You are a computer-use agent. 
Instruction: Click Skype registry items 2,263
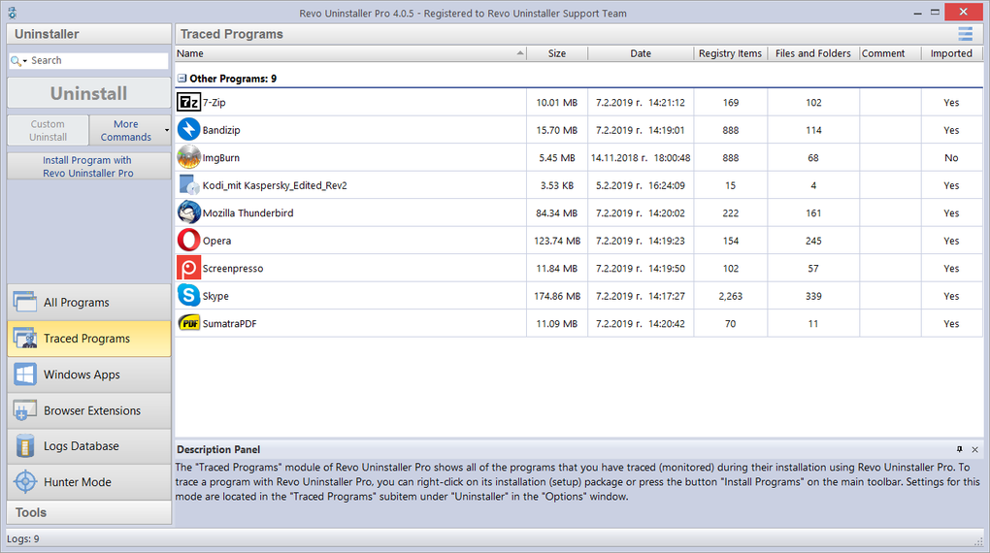click(x=731, y=296)
